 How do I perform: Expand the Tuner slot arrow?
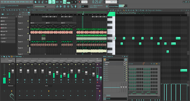coord(104,64)
